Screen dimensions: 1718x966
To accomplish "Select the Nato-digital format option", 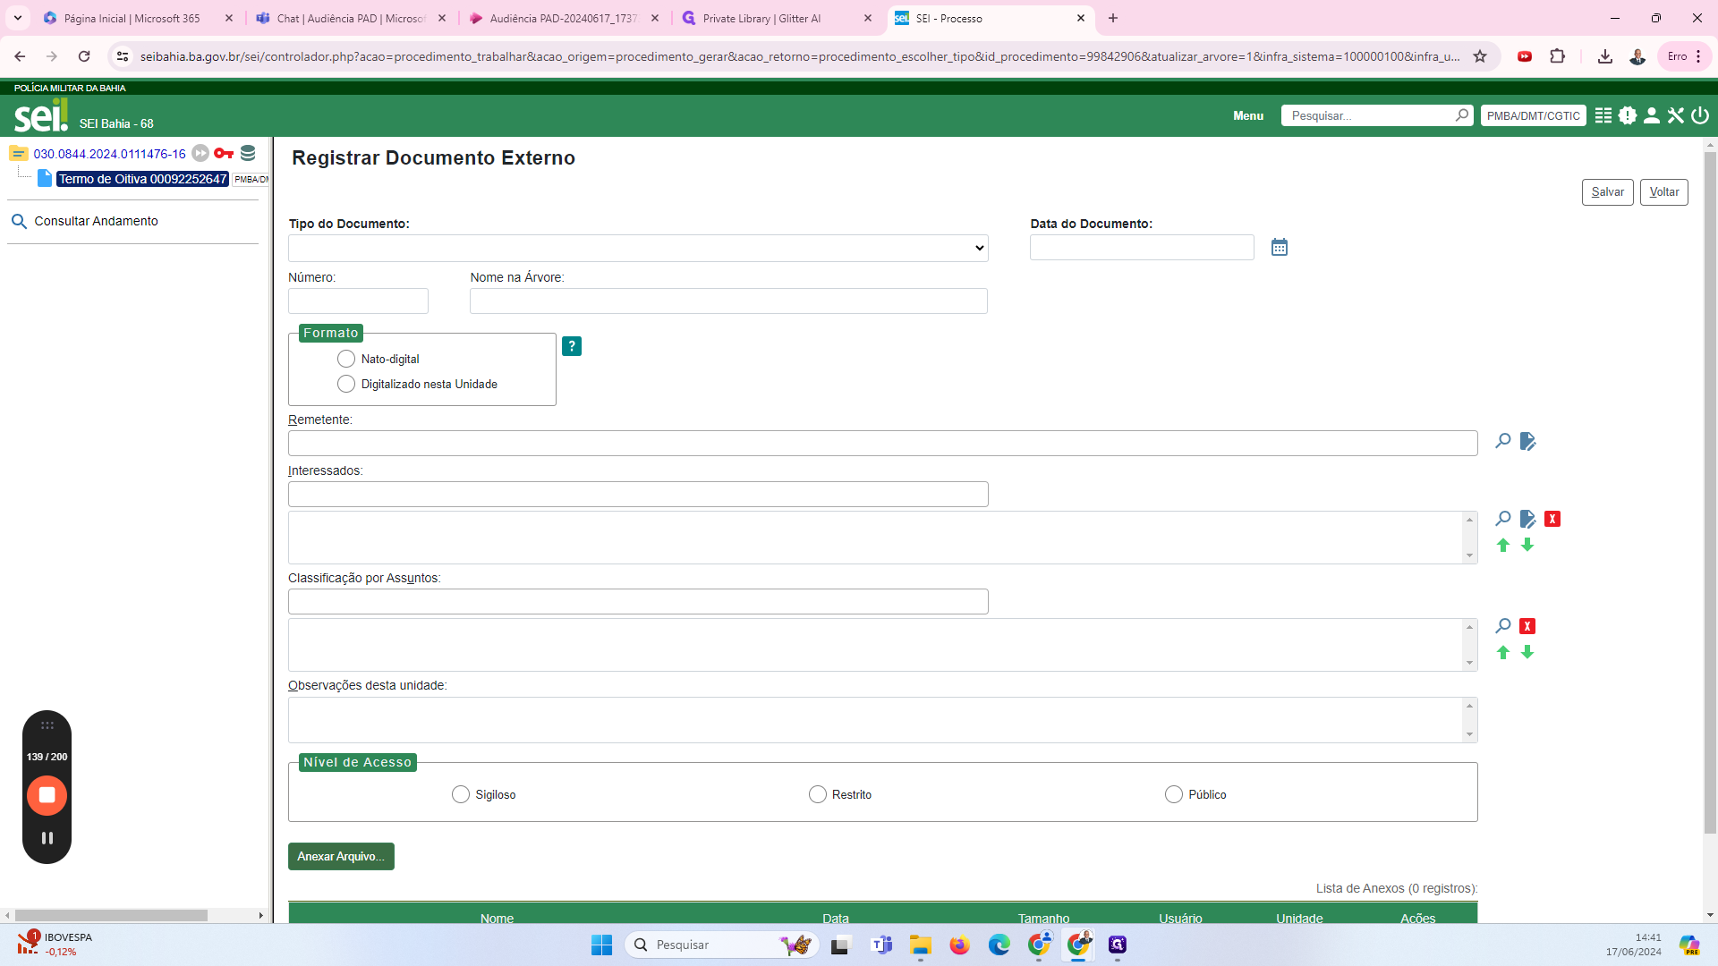I will pos(346,359).
